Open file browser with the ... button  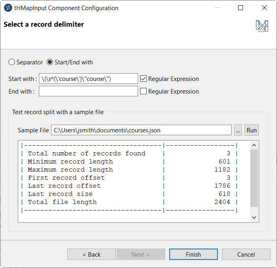tap(238, 130)
